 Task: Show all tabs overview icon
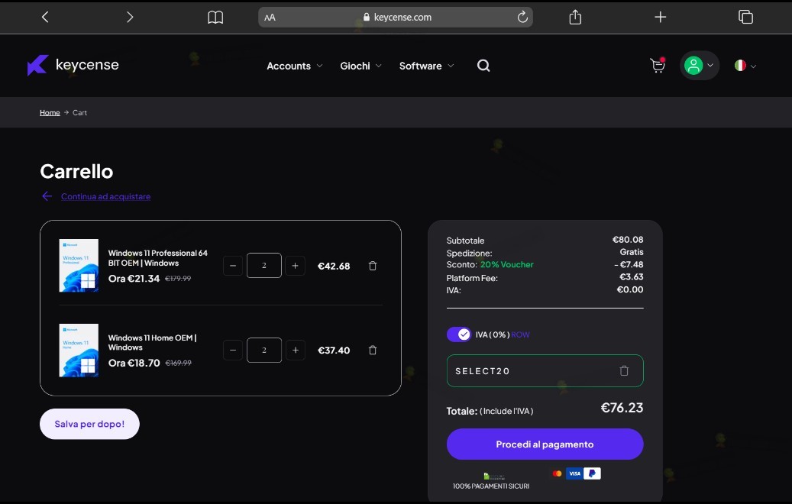pos(745,17)
